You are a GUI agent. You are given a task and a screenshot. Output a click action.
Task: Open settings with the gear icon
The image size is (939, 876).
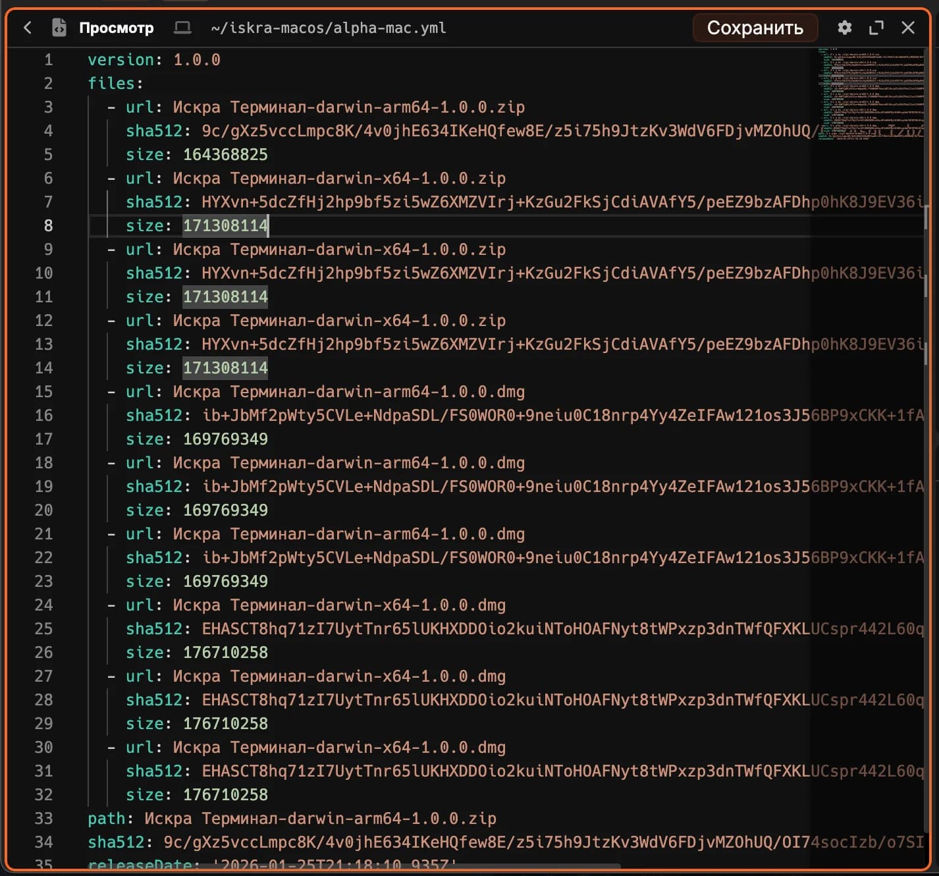pos(844,28)
